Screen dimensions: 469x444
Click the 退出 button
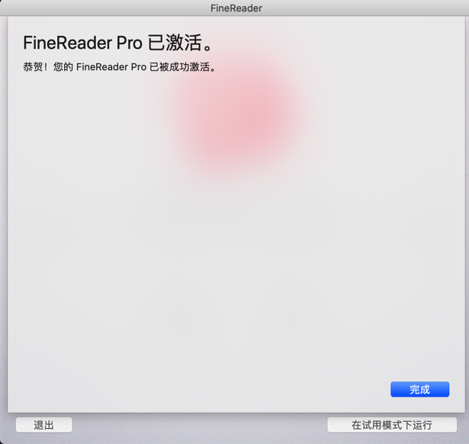[43, 425]
